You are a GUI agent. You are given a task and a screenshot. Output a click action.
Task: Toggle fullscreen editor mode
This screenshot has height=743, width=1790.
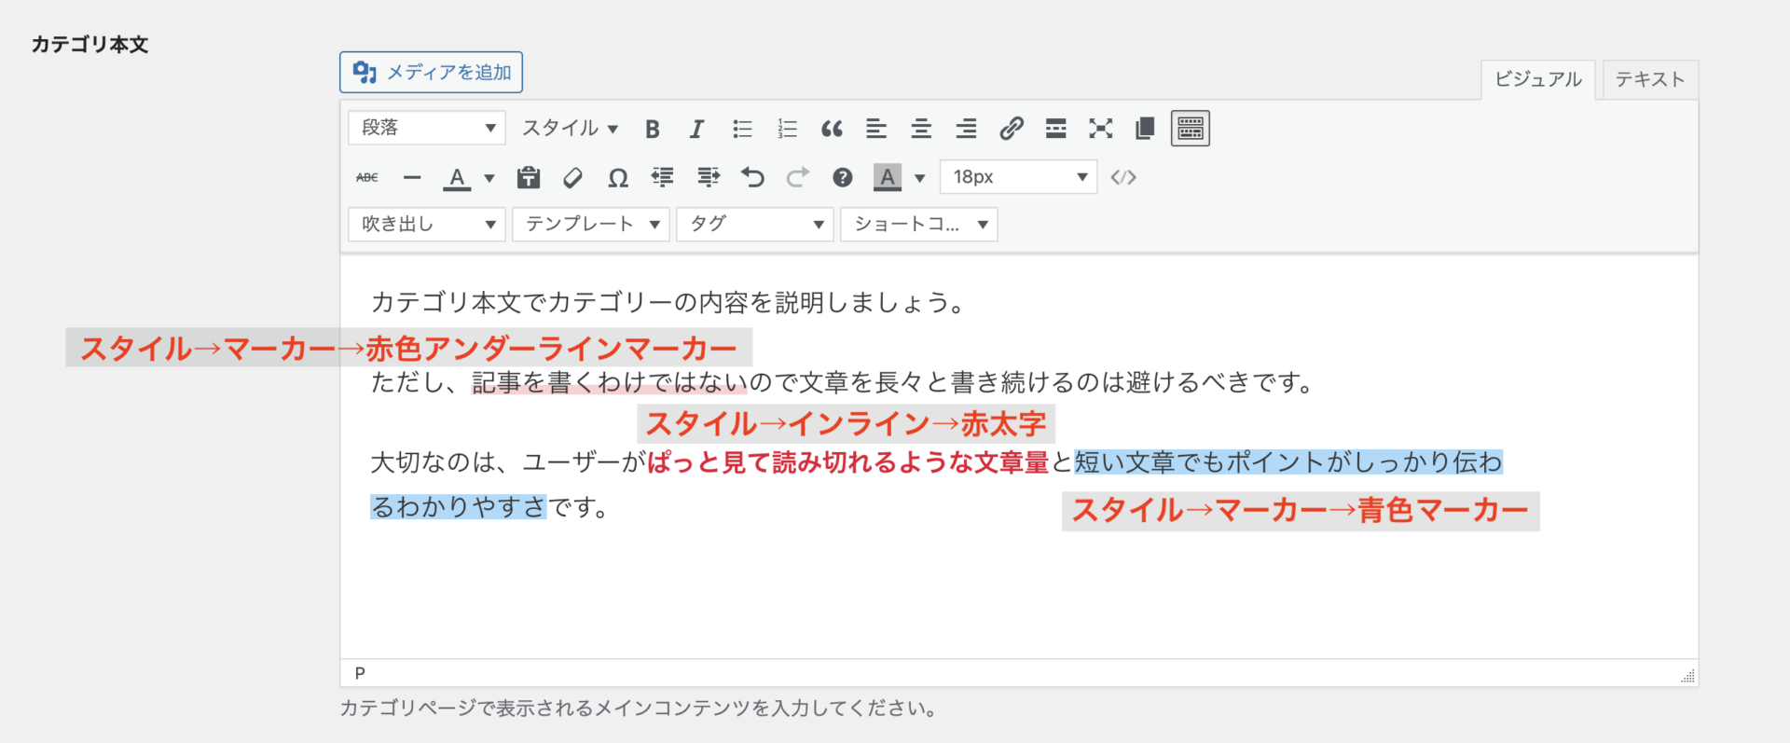[x=1100, y=129]
